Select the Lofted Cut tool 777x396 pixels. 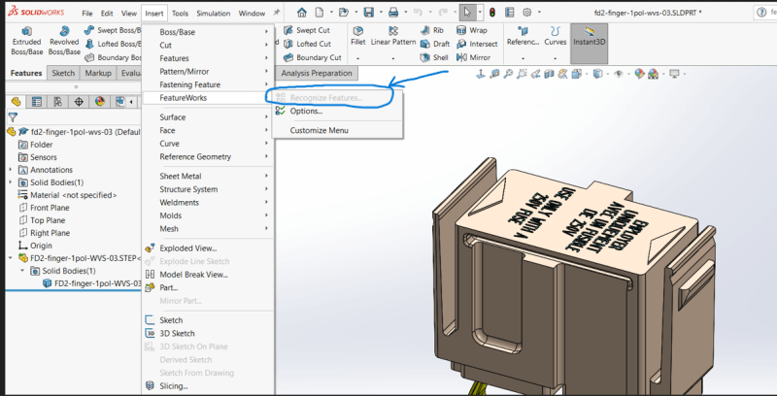tap(307, 44)
